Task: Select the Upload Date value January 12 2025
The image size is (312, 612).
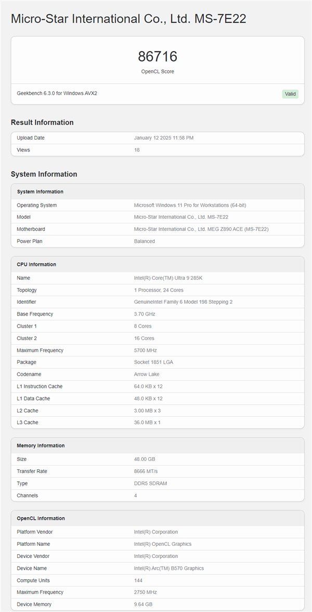Action: click(164, 138)
